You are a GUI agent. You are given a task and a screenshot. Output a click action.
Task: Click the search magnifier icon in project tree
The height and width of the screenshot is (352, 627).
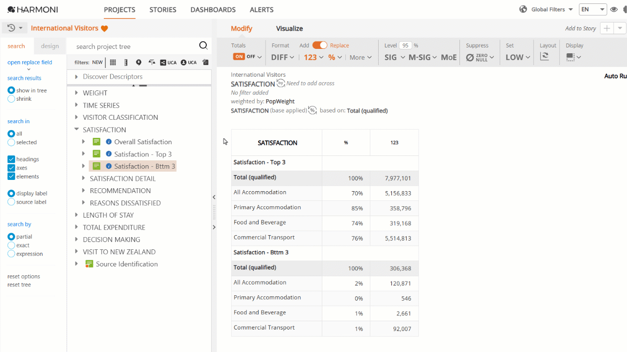point(203,46)
